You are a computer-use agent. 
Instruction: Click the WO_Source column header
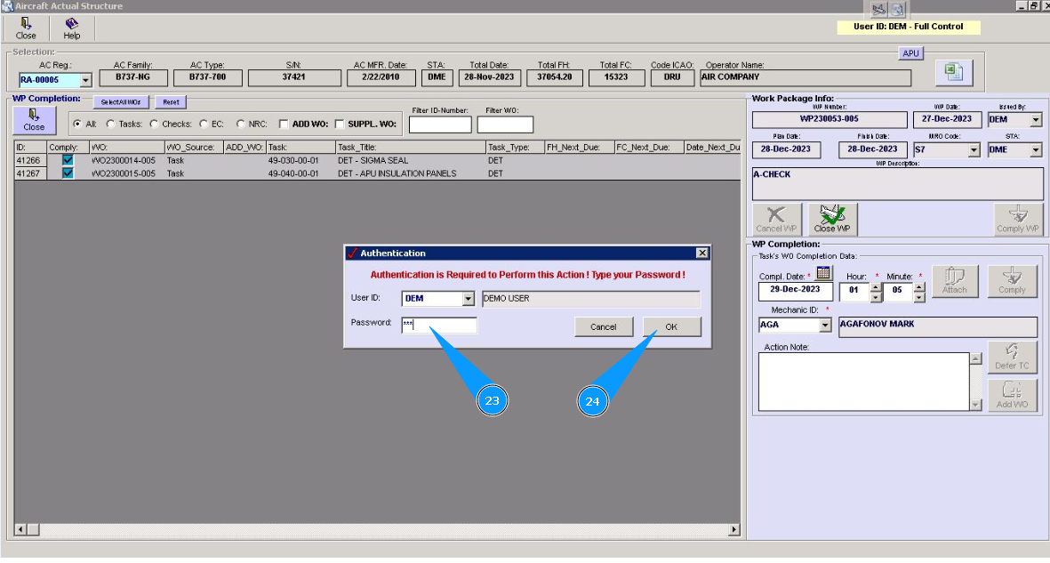[194, 147]
